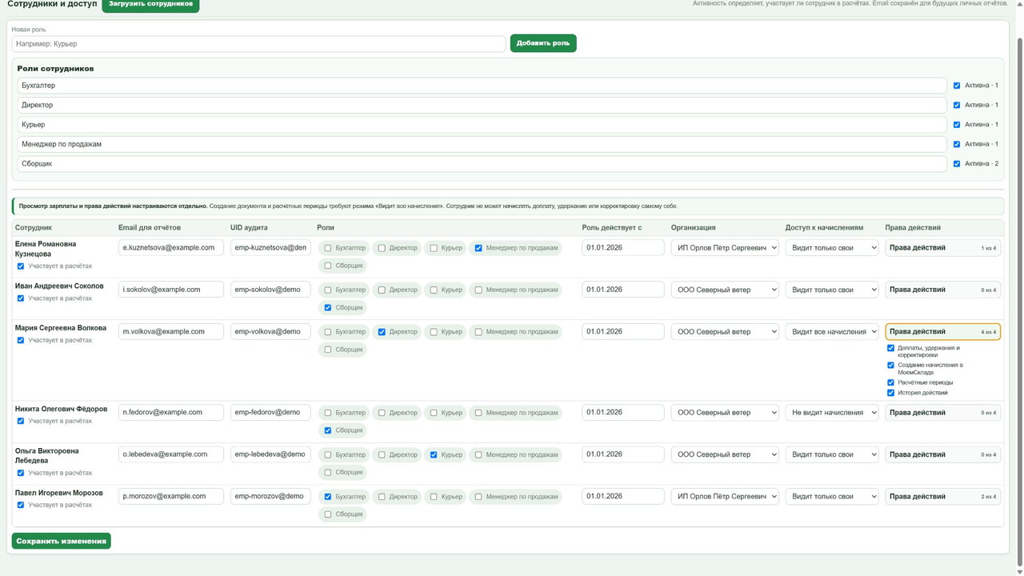The image size is (1024, 576).
Task: Open organization dropdown for Елена Кузнецова
Action: [725, 248]
